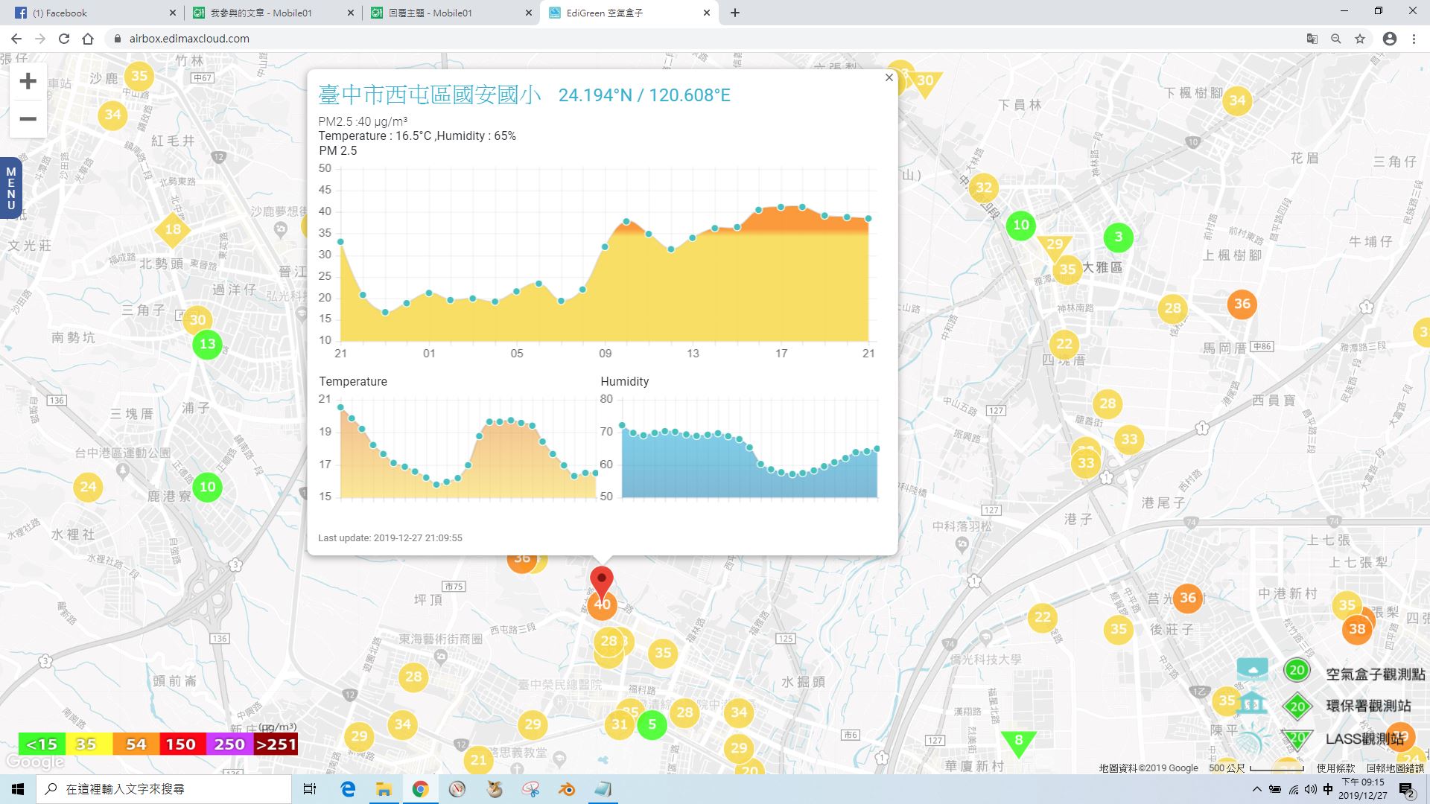This screenshot has height=804, width=1430.
Task: Open Microsoft Edge from the taskbar
Action: [x=348, y=789]
